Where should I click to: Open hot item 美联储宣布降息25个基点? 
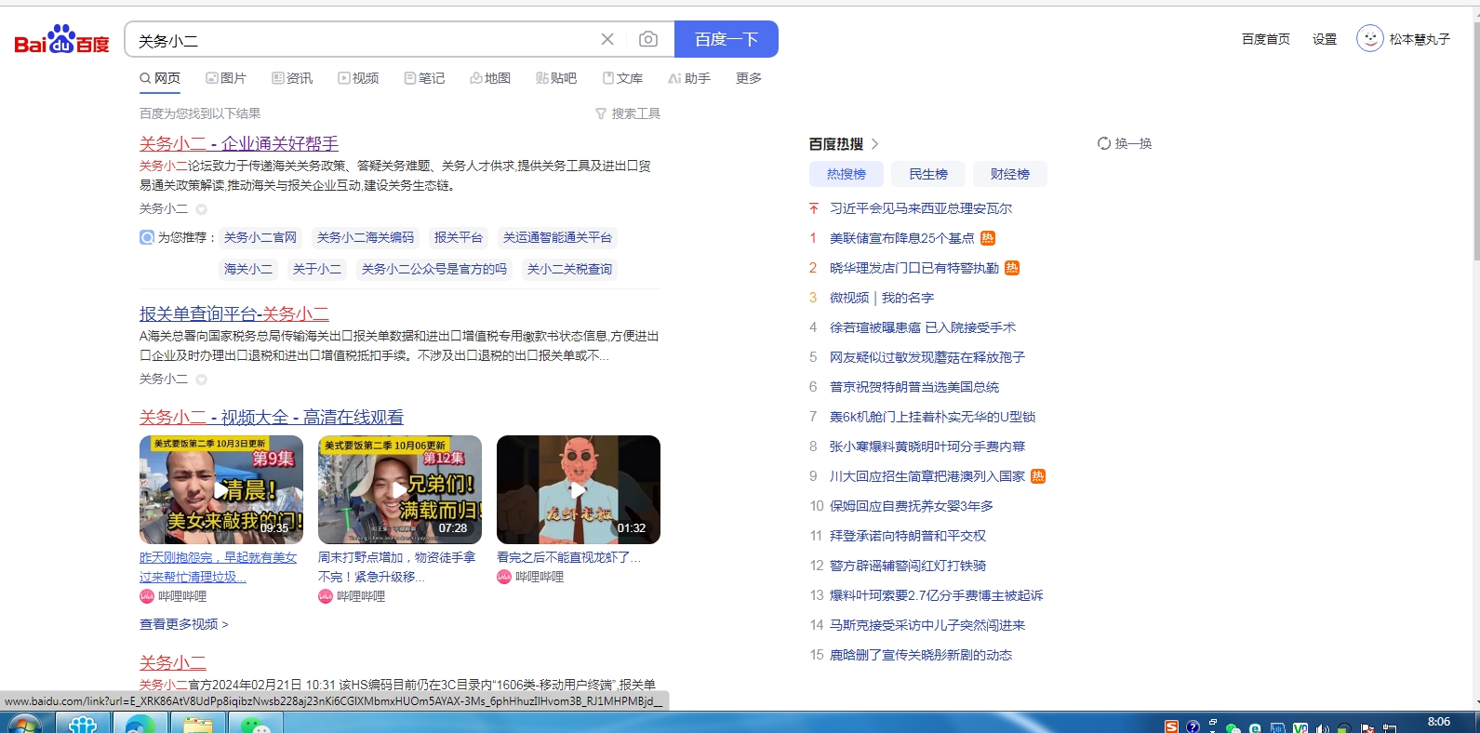point(901,238)
